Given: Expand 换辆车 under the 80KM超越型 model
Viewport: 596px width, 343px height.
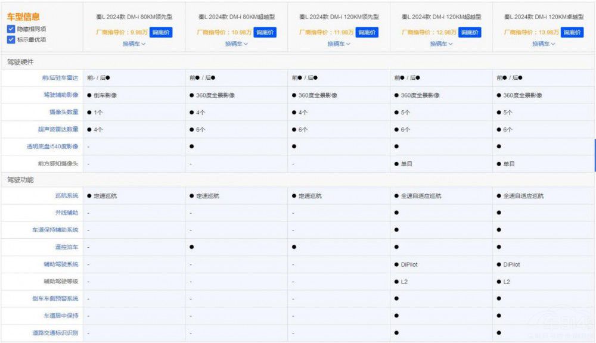Looking at the screenshot, I should click(x=237, y=43).
